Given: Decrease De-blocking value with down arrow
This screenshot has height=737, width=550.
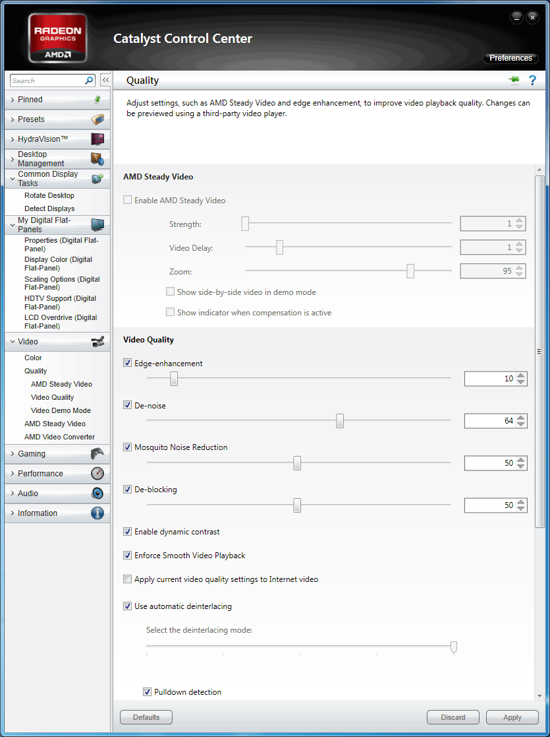Looking at the screenshot, I should [x=521, y=509].
